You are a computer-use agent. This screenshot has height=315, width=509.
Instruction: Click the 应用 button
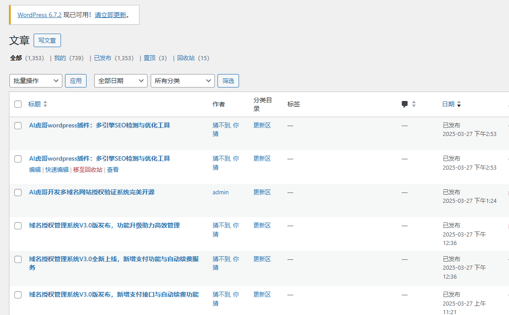click(x=75, y=81)
